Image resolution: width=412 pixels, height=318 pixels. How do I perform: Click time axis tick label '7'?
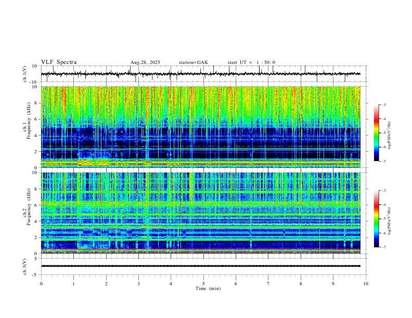(x=268, y=284)
